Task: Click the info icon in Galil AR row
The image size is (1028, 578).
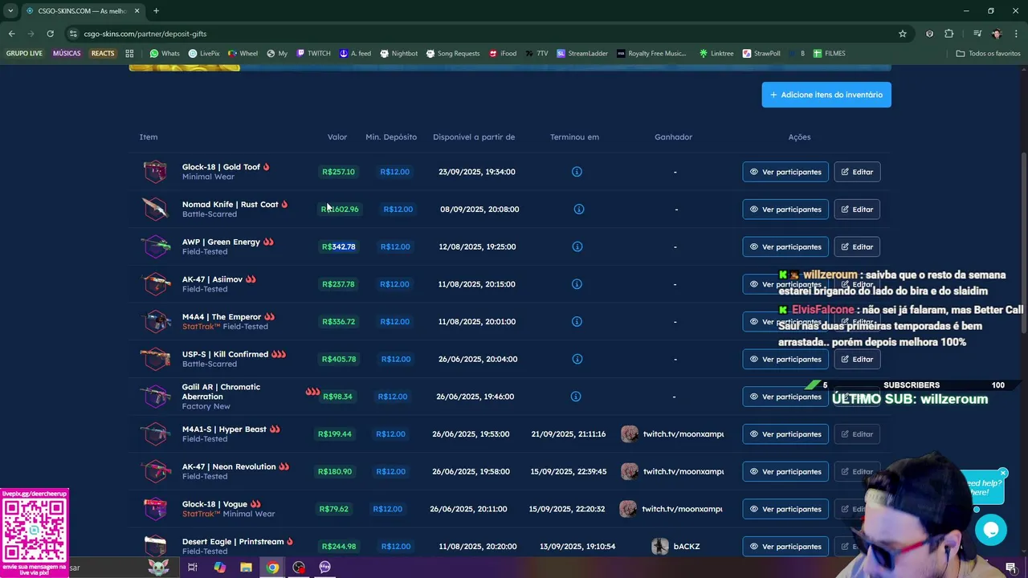Action: pos(575,397)
